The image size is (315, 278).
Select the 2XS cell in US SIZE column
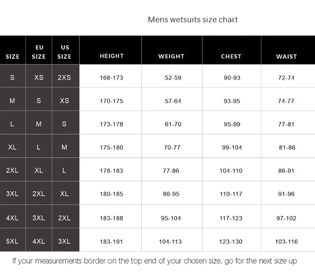(64, 77)
